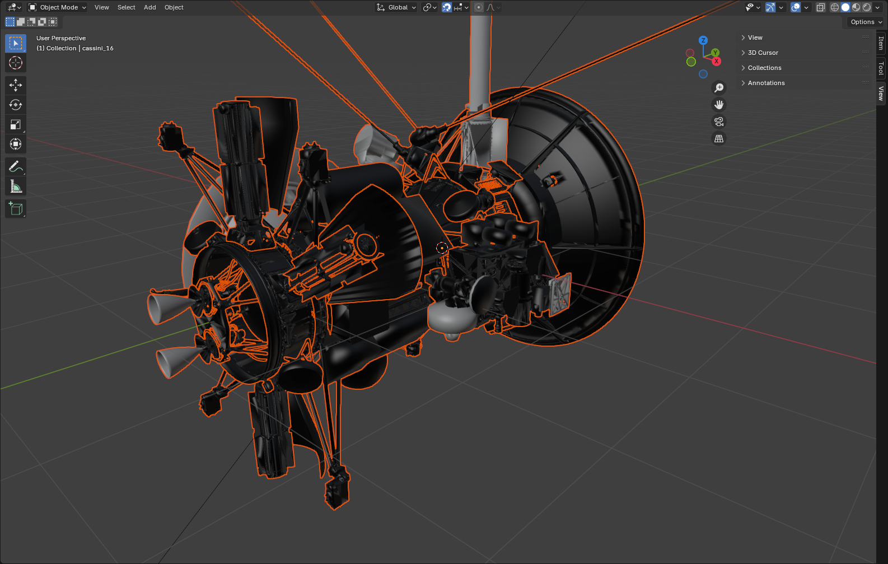The image size is (888, 564).
Task: Toggle the snapping magnet
Action: pyautogui.click(x=447, y=7)
